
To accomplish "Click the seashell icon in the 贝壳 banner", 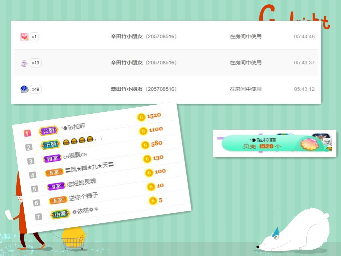I will [x=310, y=144].
